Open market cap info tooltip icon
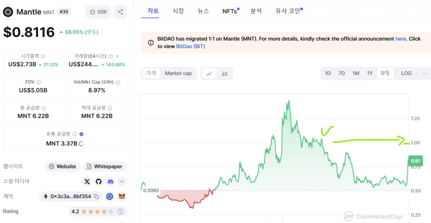 [43, 56]
